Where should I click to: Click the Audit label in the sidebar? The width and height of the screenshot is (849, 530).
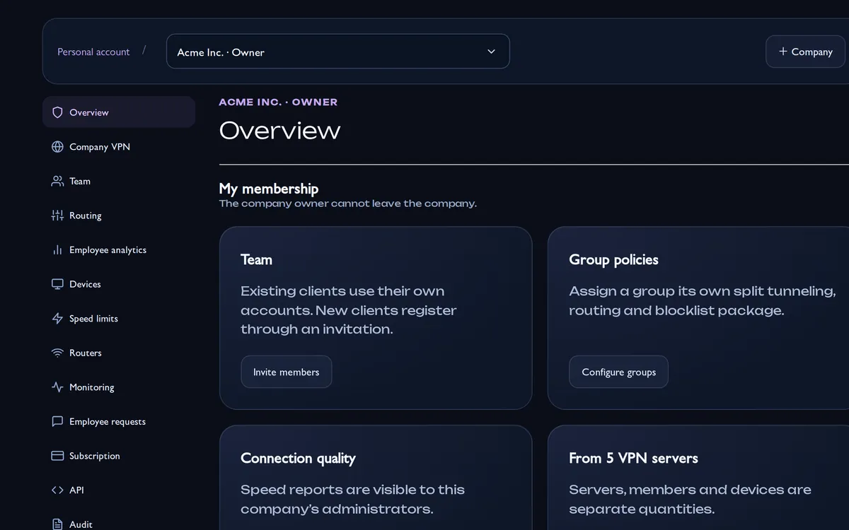coord(81,524)
